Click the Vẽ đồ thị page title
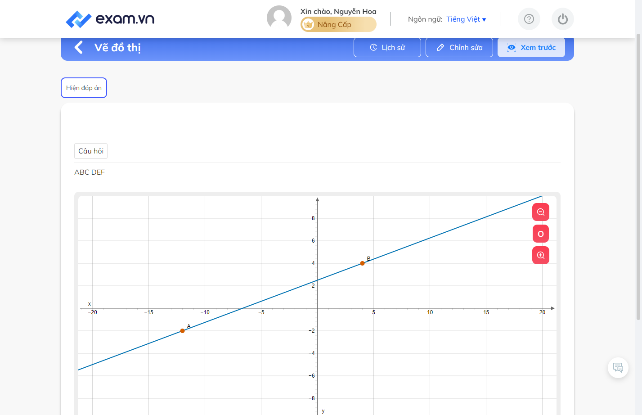Screen dimensions: 642x415 117,48
